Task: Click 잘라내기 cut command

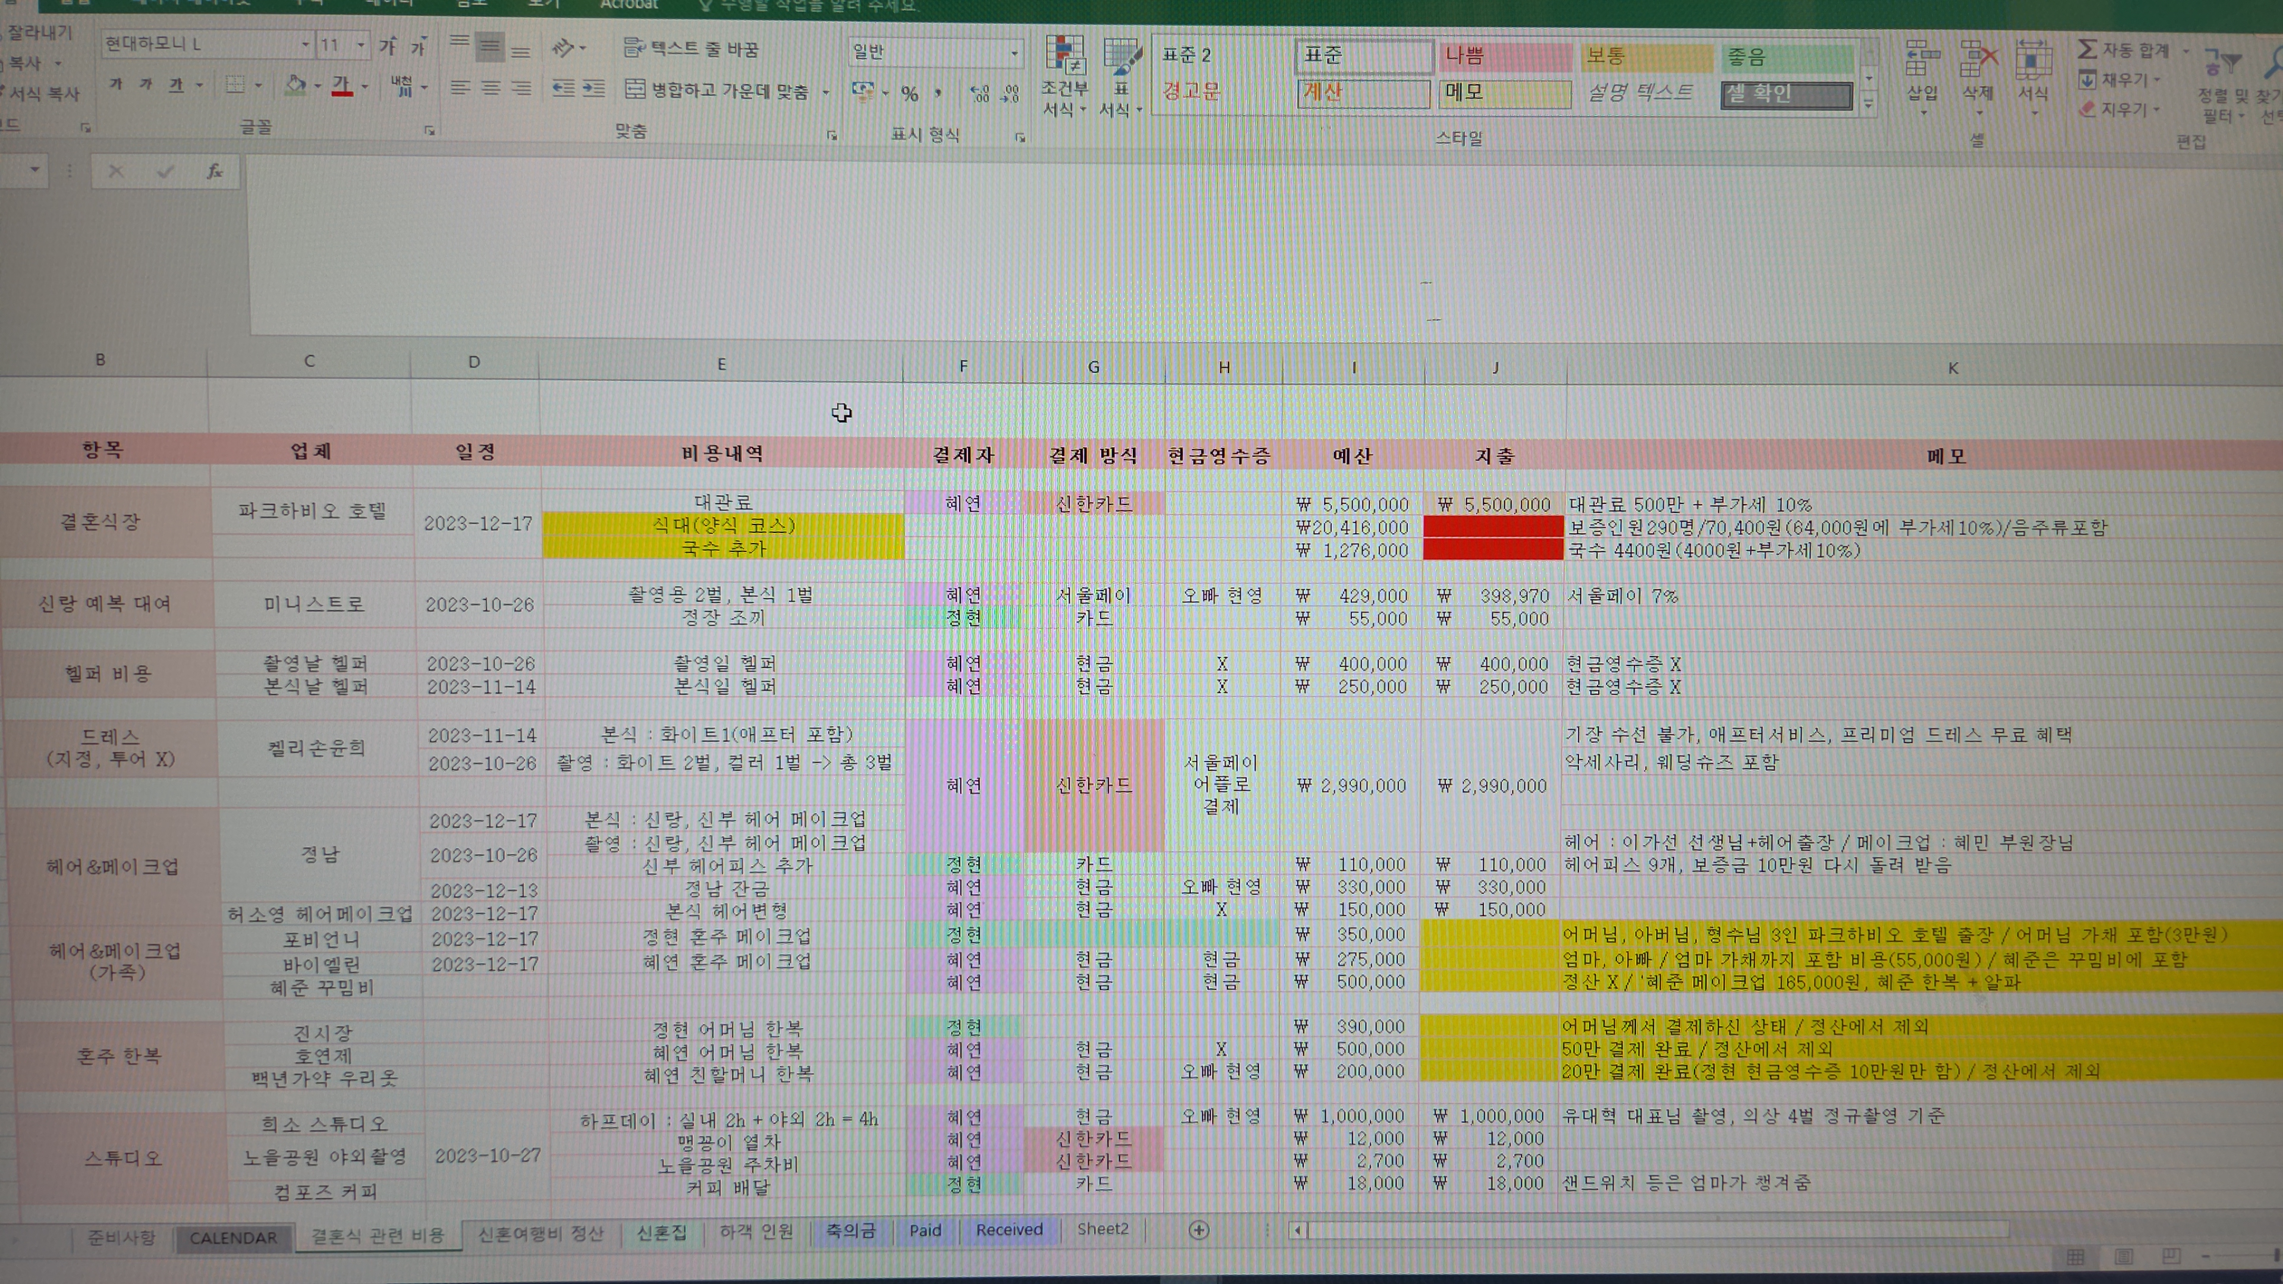Action: pos(39,34)
